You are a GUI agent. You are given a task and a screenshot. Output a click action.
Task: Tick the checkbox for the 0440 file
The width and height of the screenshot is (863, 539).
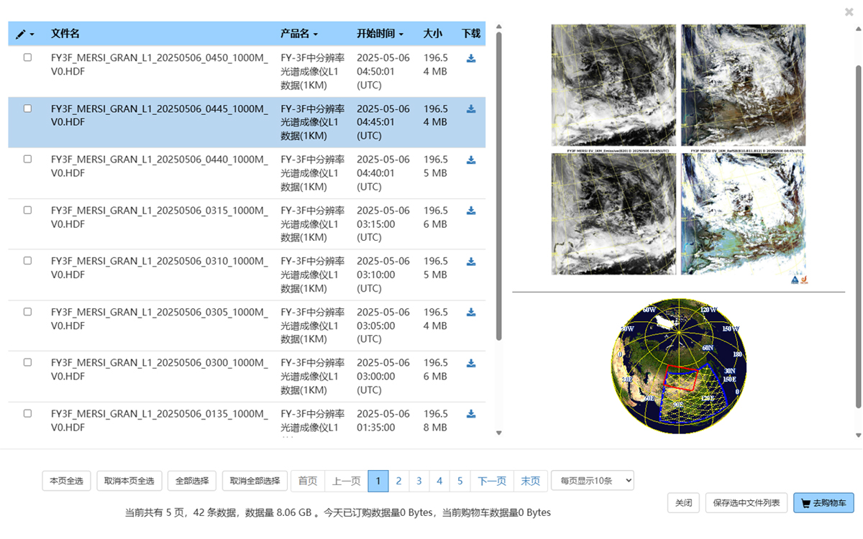click(27, 159)
